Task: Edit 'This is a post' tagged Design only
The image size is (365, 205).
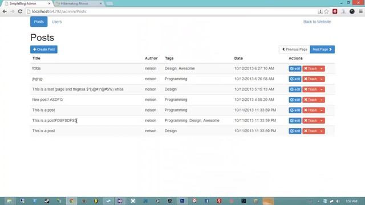Action: point(295,131)
